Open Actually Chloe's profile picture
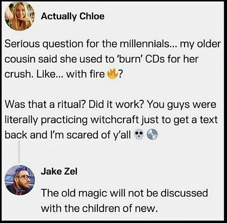Viewport: 227px width, 223px height. [x=19, y=16]
